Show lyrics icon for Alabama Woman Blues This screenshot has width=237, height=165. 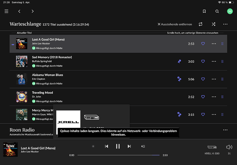pos(179,79)
